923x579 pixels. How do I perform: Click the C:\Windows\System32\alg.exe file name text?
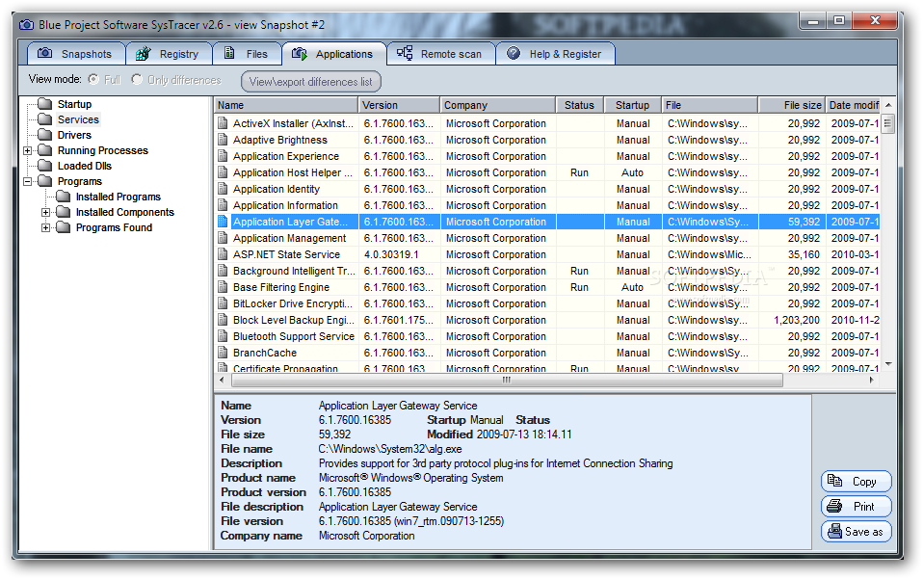pos(390,449)
